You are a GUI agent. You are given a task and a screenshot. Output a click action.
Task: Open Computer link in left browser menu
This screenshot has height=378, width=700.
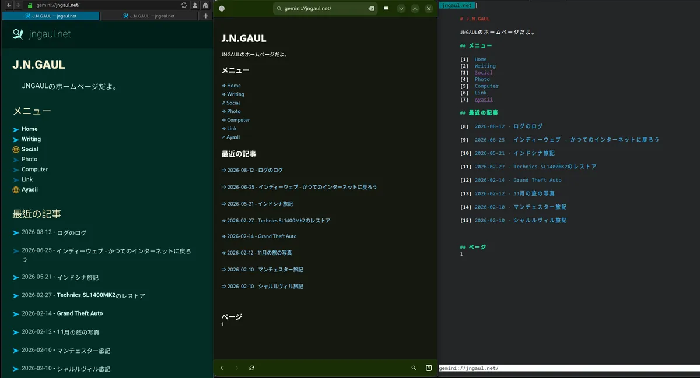pos(34,169)
